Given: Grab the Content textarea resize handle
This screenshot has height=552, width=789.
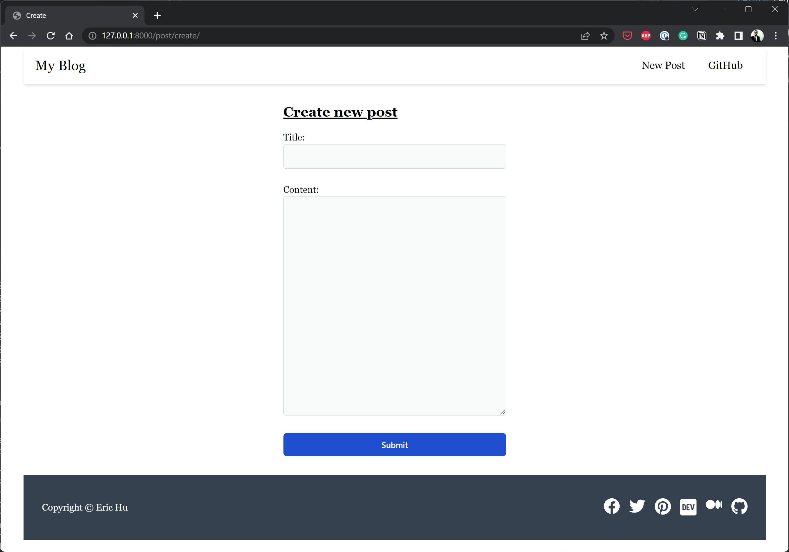Looking at the screenshot, I should (x=502, y=412).
